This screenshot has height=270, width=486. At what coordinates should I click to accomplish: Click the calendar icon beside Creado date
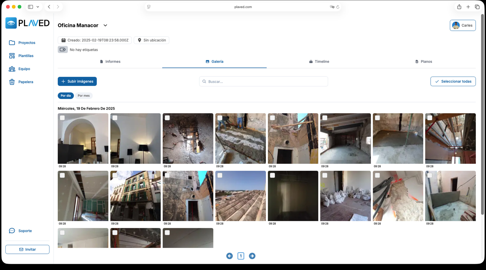[x=63, y=40]
